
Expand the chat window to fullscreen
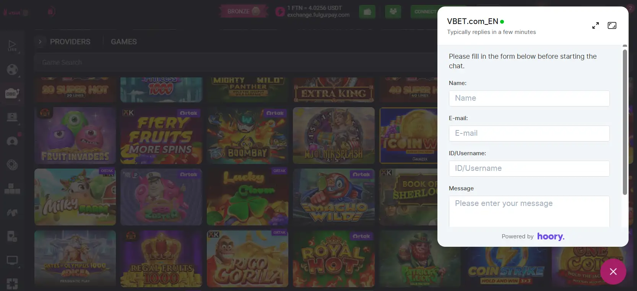[595, 26]
